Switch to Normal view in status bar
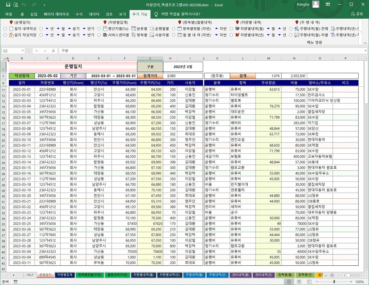 pos(289,282)
